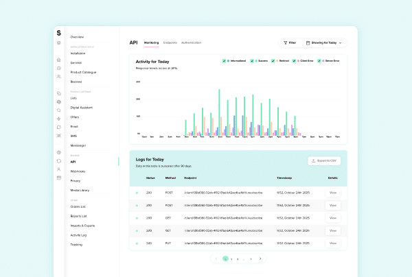This screenshot has height=277, width=412.
Task: Click the calendar icon beside Showing for Today
Action: point(308,43)
